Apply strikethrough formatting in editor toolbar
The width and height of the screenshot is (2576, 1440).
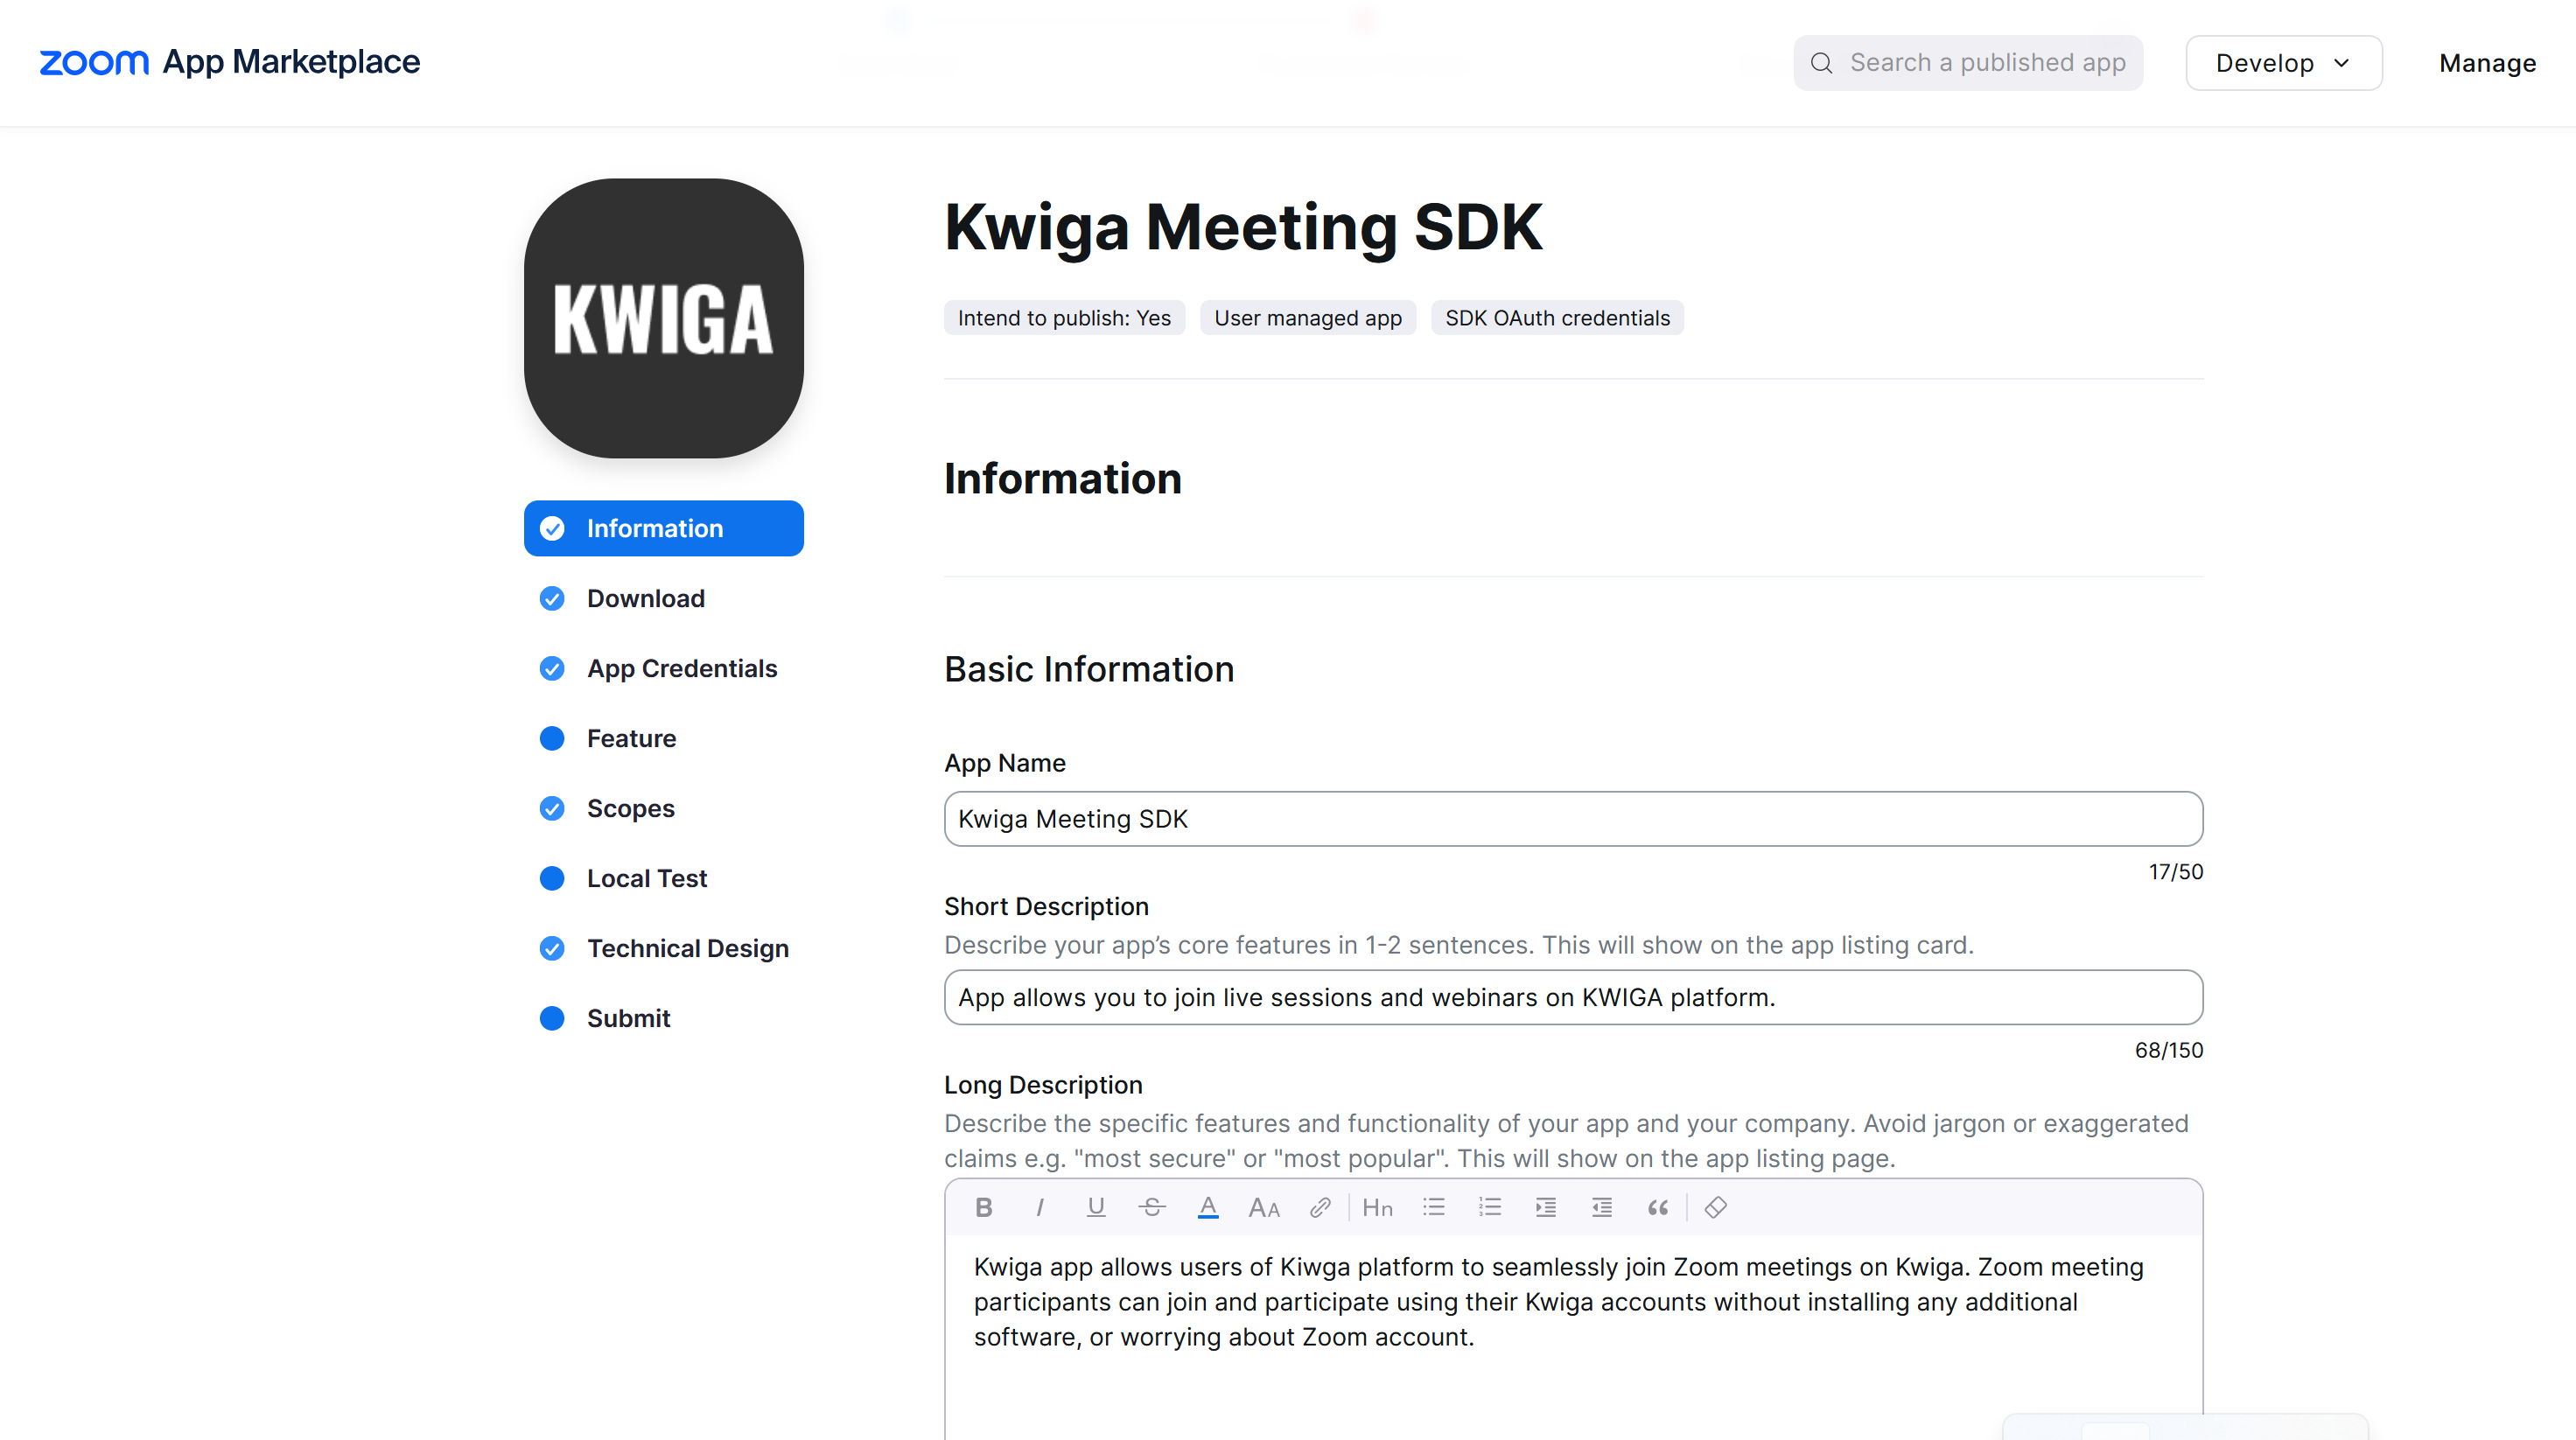1152,1207
